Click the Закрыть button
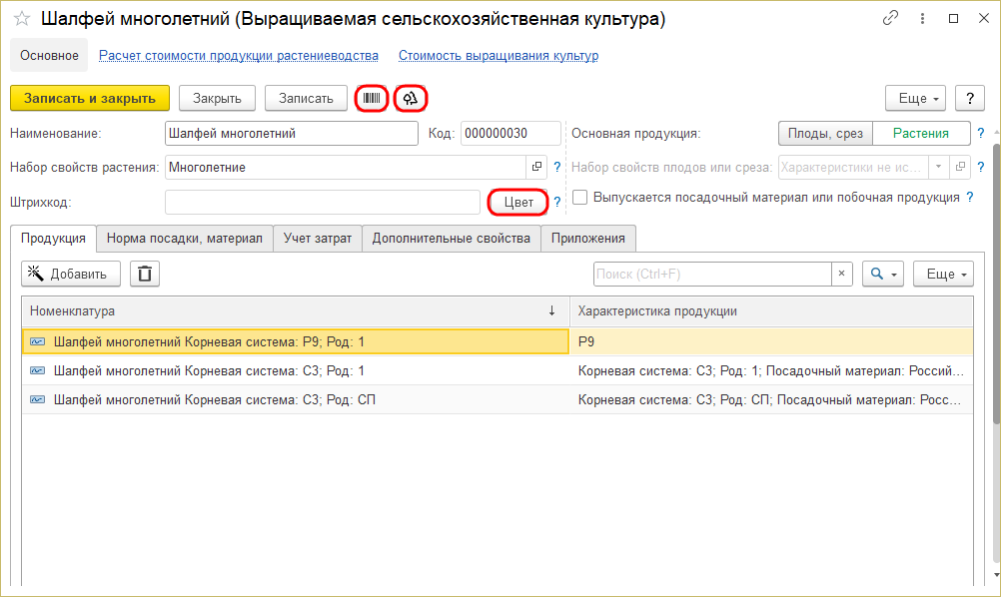 point(217,98)
